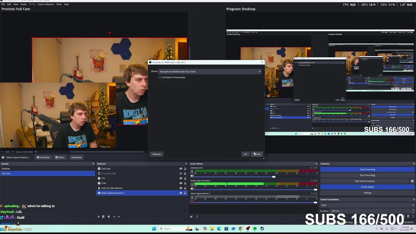Image resolution: width=416 pixels, height=234 pixels.
Task: Open the Fade transition dropdown
Action: coord(367,205)
